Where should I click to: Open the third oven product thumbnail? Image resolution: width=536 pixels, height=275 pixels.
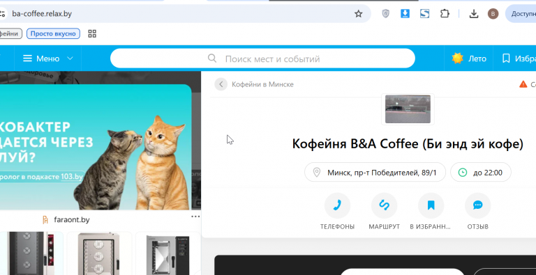pos(168,253)
